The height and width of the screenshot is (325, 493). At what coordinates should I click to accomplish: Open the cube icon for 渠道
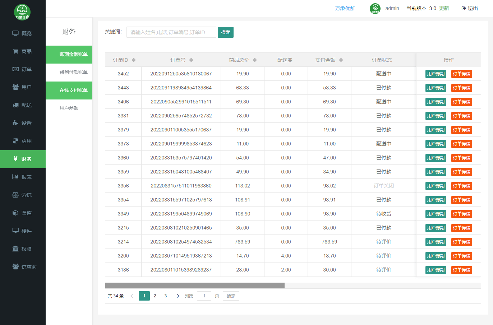click(15, 213)
